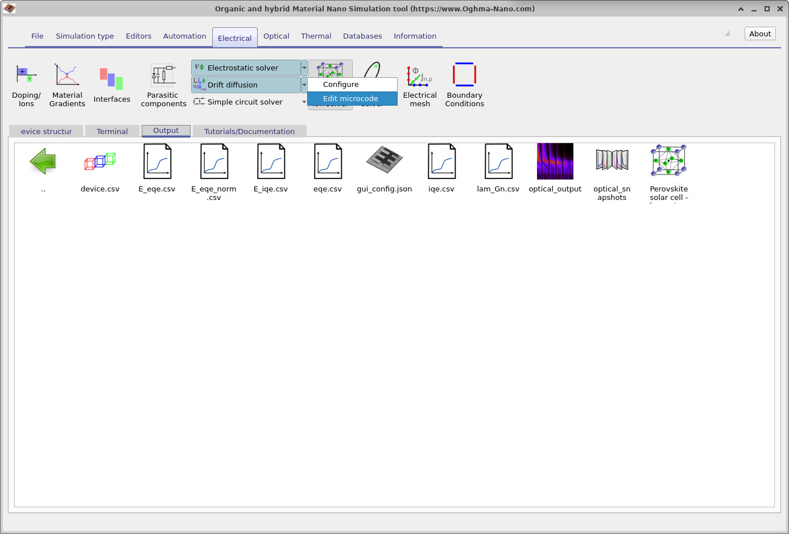This screenshot has width=789, height=534.
Task: Expand the Drift diffusion dropdown arrow
Action: pos(304,85)
